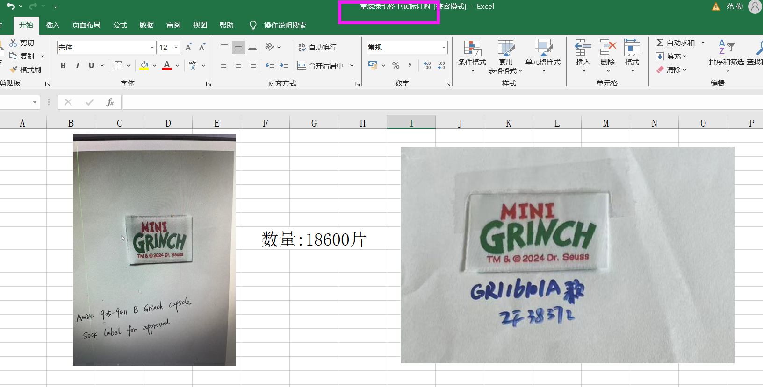This screenshot has width=763, height=387.
Task: Toggle Italic formatting
Action: tap(77, 65)
